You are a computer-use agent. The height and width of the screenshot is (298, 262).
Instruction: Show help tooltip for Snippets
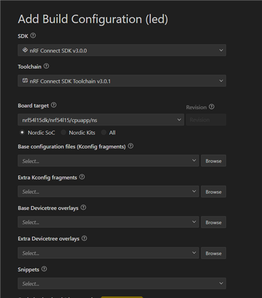coord(44,269)
